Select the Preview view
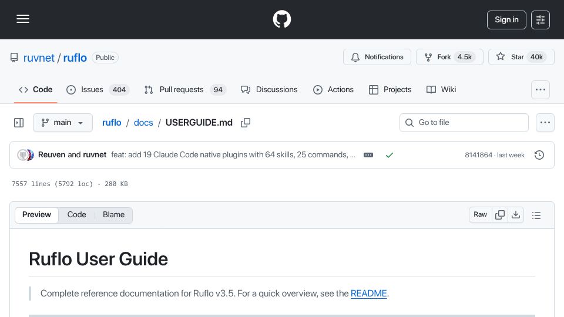The height and width of the screenshot is (317, 564). [36, 215]
